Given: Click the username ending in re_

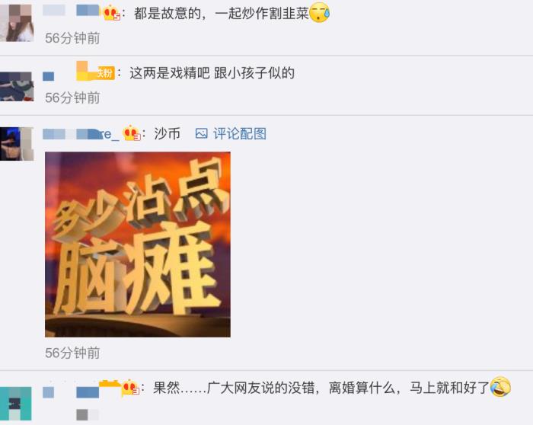Looking at the screenshot, I should 81,134.
